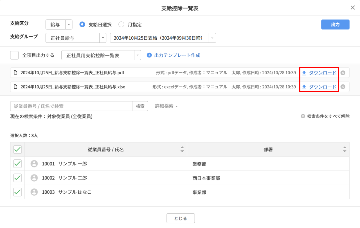Image resolution: width=360 pixels, height=228 pixels.
Task: Enable the 全項目出力する checkbox
Action: tap(14, 55)
